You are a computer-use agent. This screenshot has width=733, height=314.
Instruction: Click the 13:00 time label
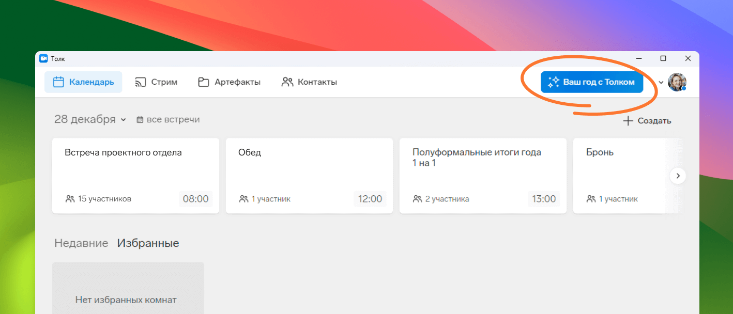pos(543,199)
